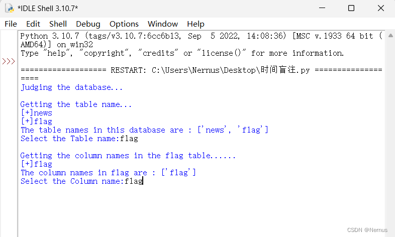Click the '[+]news' output line

[37, 112]
